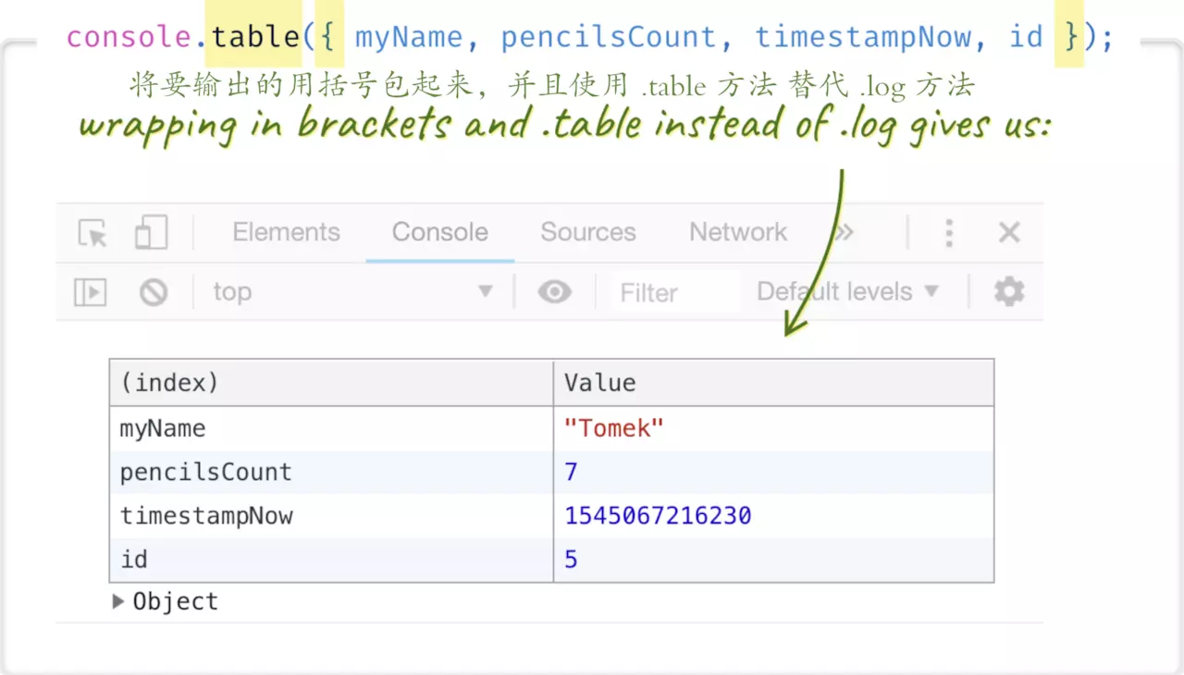Viewport: 1184px width, 675px height.
Task: Expand the Object disclosure triangle
Action: coord(117,601)
